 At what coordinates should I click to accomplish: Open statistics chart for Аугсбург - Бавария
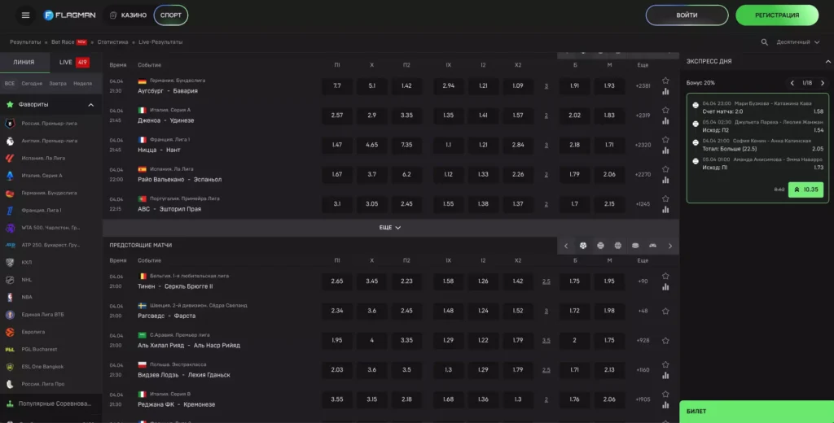coord(665,92)
